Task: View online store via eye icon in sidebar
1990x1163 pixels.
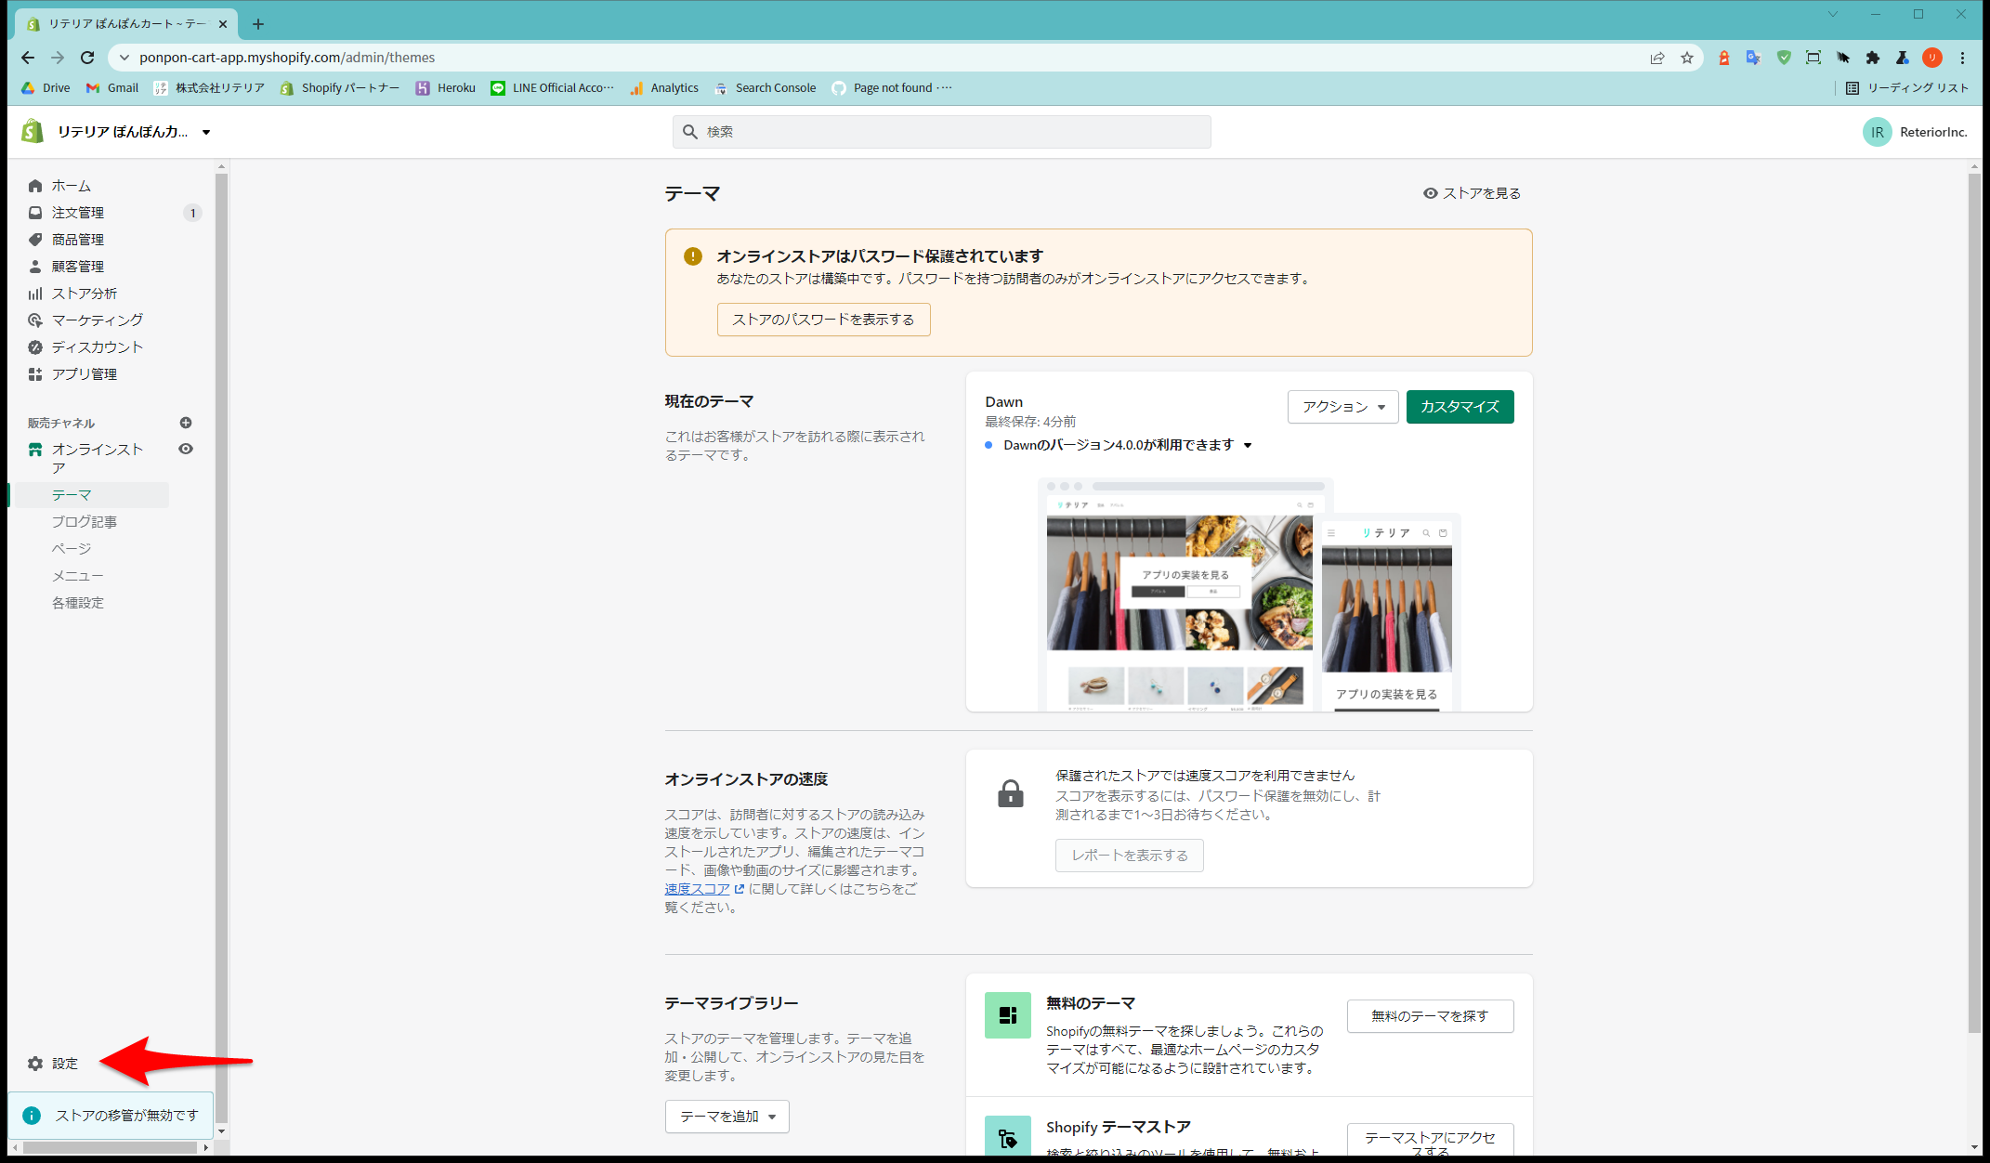Action: point(186,449)
